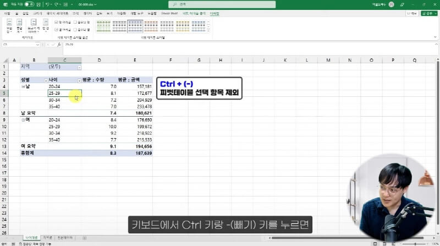Select the gray pivot table style
The height and width of the screenshot is (246, 440).
coord(119,26)
